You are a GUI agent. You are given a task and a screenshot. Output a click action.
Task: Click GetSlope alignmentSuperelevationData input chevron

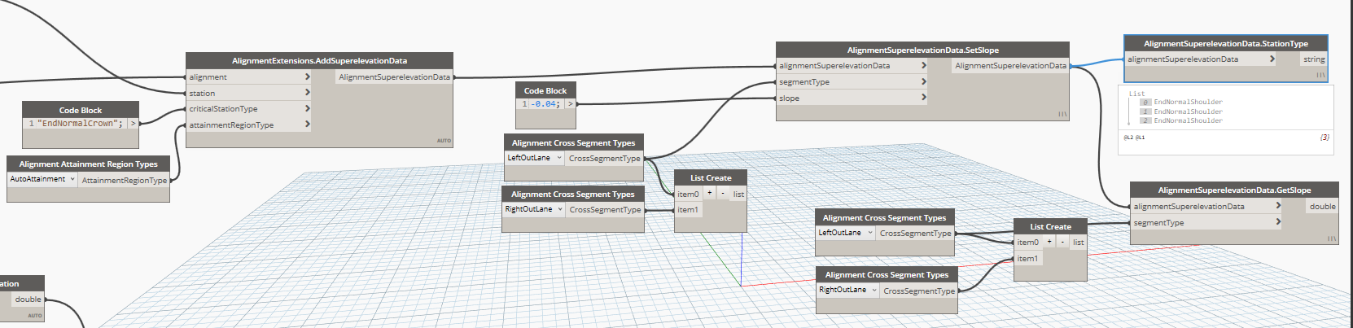pyautogui.click(x=1278, y=206)
